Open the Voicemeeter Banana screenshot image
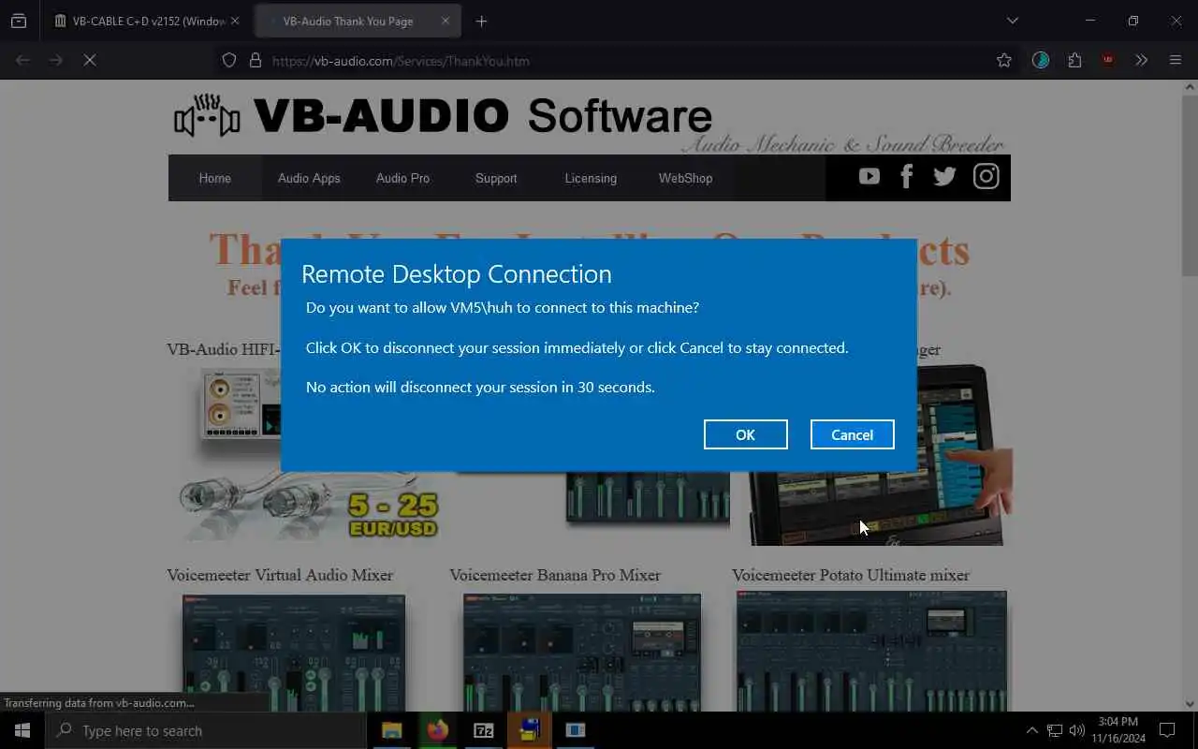 click(x=582, y=653)
